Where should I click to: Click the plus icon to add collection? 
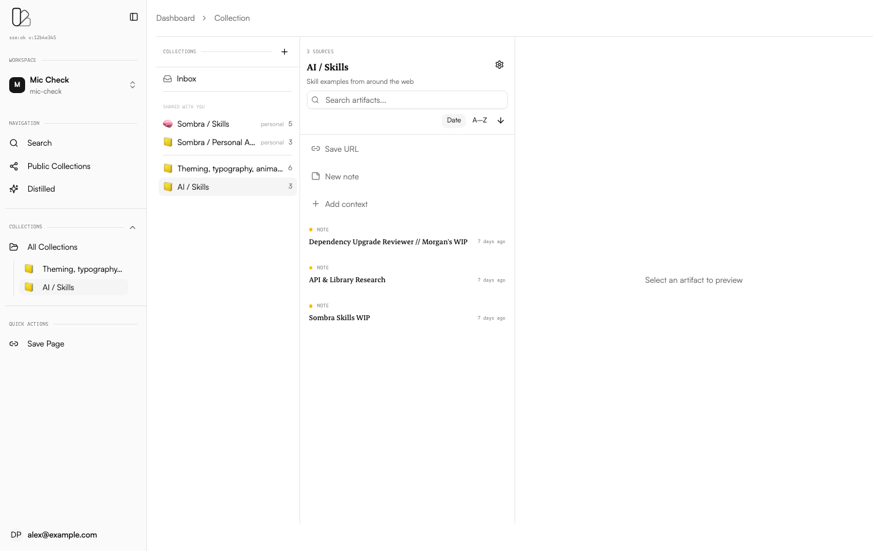[x=284, y=52]
